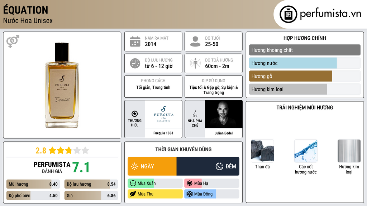Click the PERFUMISTA đánh giá label

[x=52, y=168]
